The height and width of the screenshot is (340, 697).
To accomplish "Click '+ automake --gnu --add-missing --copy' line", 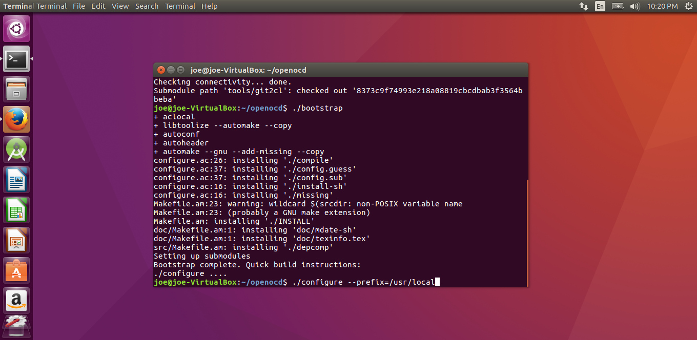I will [x=239, y=152].
